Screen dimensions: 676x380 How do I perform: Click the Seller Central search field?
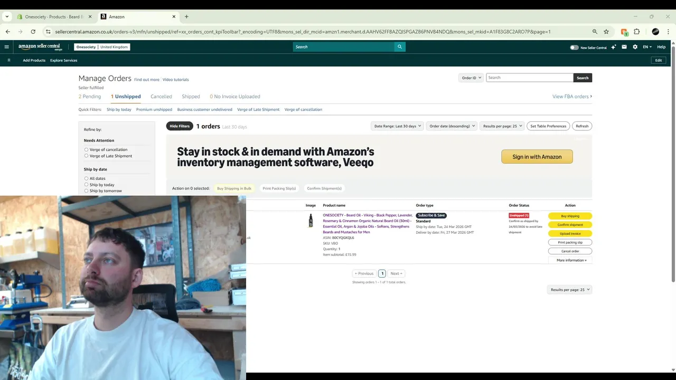point(343,47)
